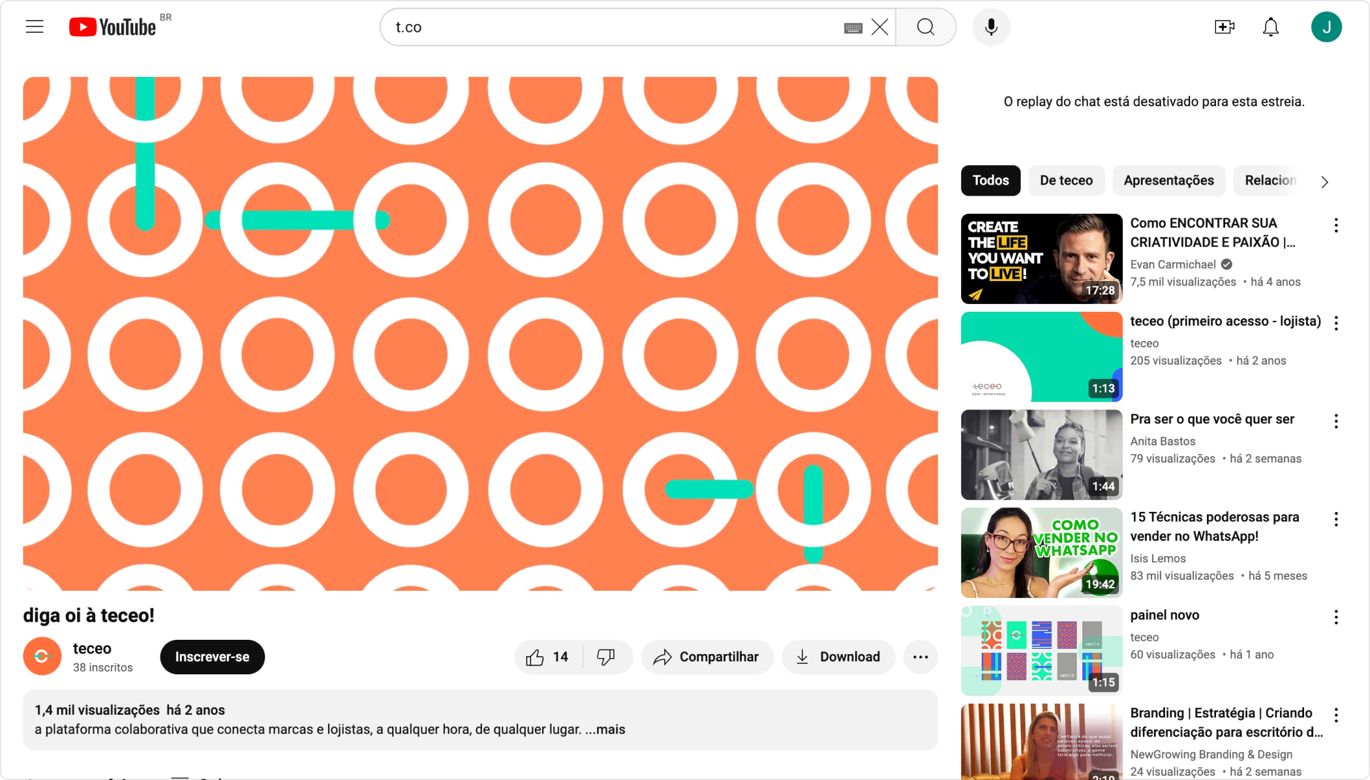Open the on-screen keyboard icon in search
1370x780 pixels.
tap(853, 27)
